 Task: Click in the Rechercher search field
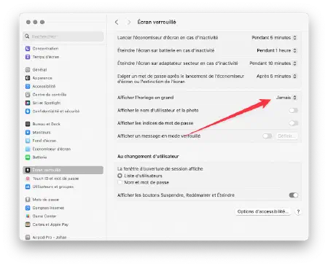(x=63, y=36)
